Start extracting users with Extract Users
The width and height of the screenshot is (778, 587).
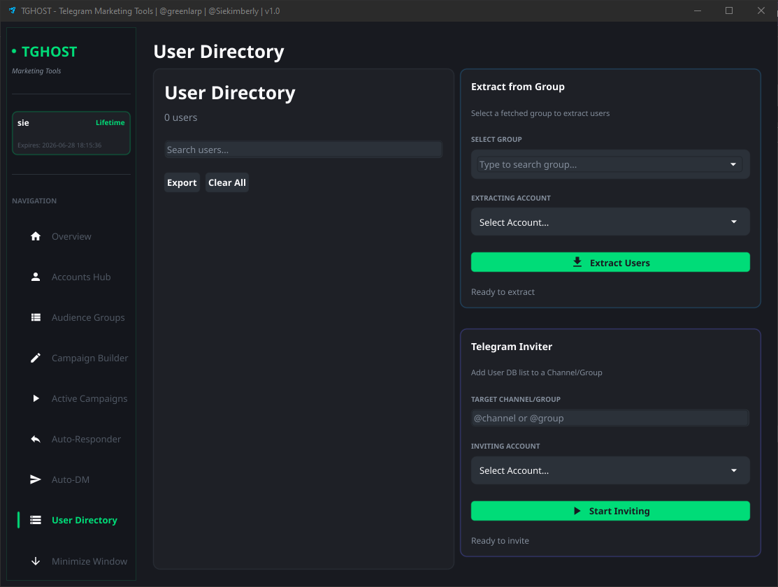pyautogui.click(x=610, y=262)
